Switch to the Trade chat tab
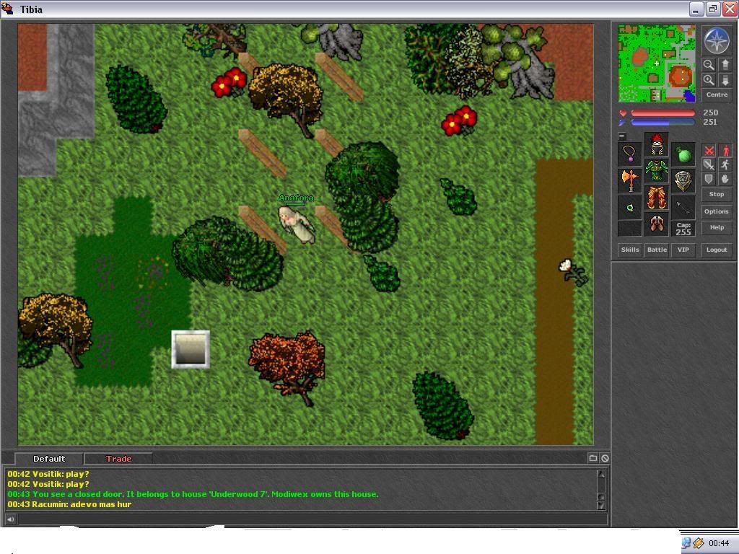The height and width of the screenshot is (554, 739). [x=119, y=459]
